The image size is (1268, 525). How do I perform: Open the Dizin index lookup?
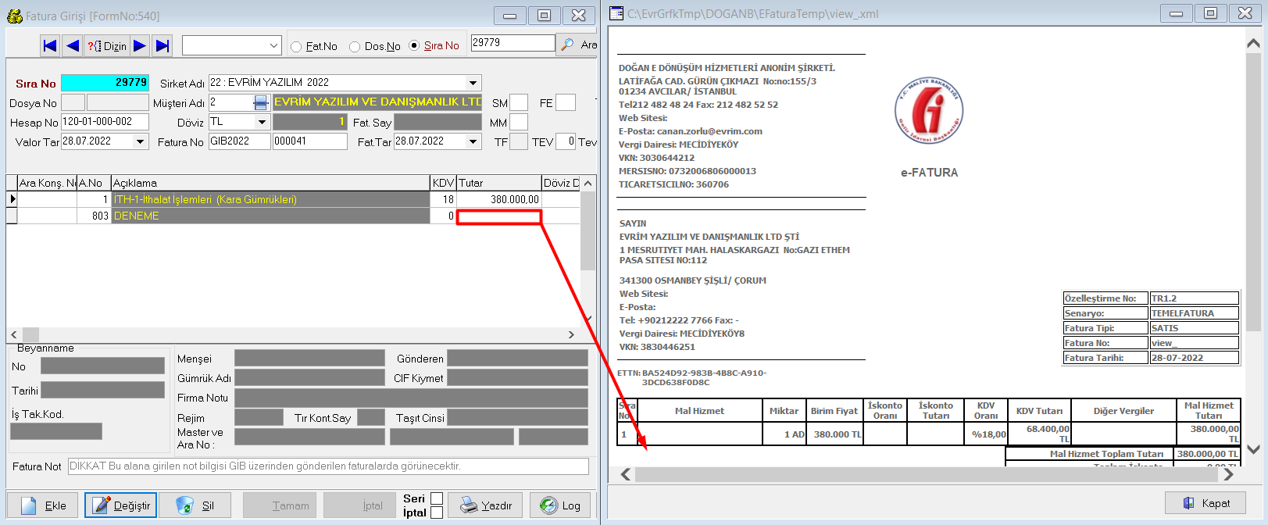pyautogui.click(x=106, y=45)
